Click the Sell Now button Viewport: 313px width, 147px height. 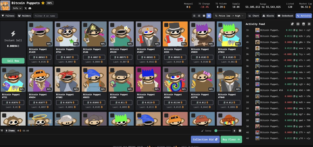click(13, 61)
